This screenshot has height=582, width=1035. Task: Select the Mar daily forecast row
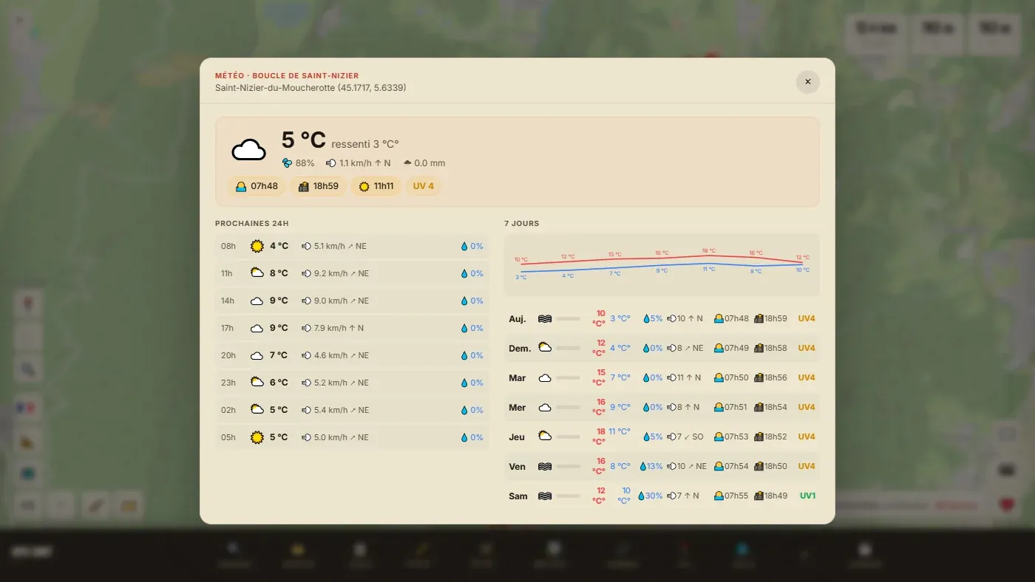click(x=662, y=378)
